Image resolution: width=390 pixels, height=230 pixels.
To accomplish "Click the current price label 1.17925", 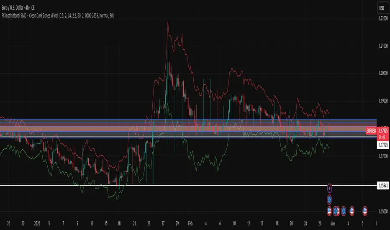I will coord(383,131).
